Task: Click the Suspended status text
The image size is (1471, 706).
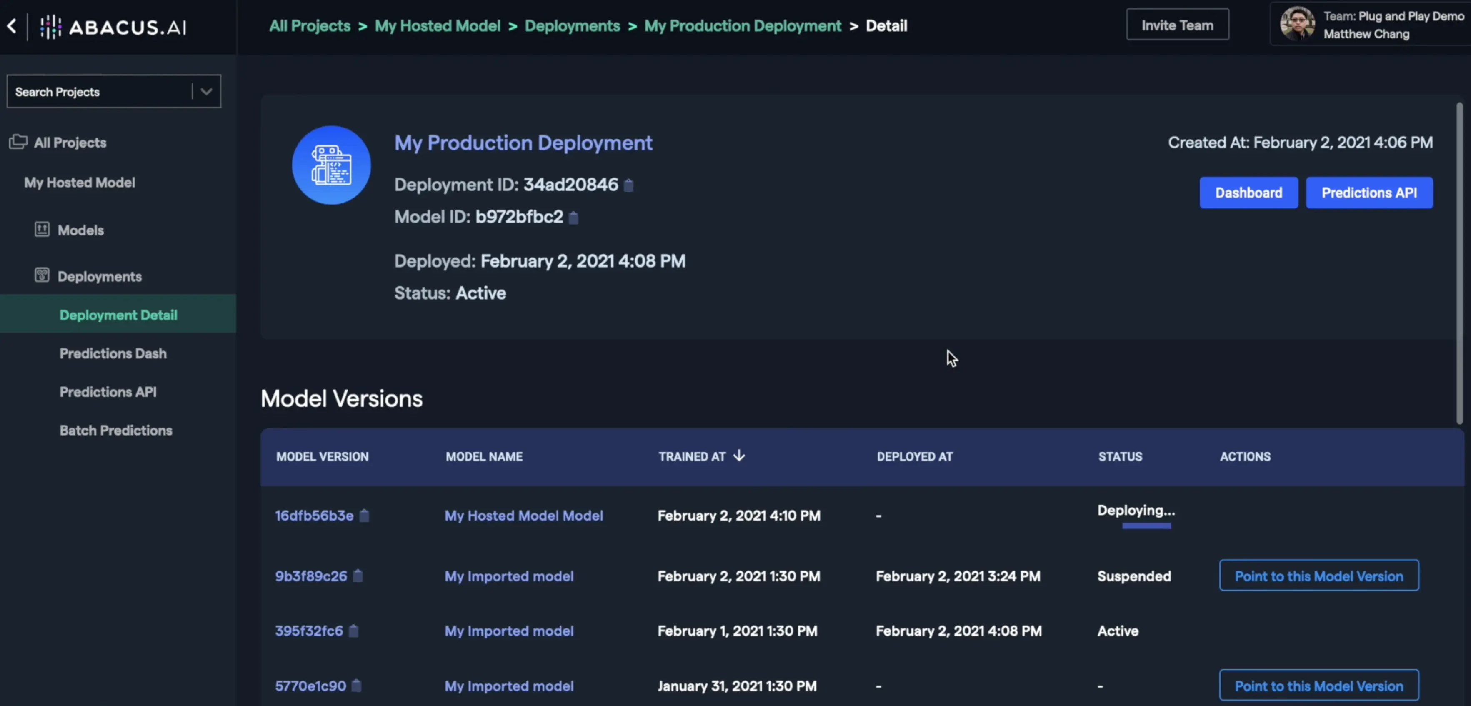Action: [1134, 576]
